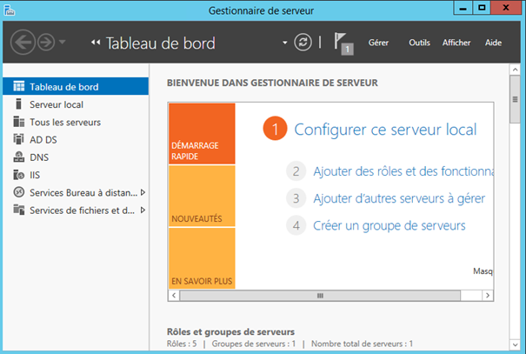The image size is (526, 354).
Task: Open the Gérer menu
Action: click(x=378, y=43)
